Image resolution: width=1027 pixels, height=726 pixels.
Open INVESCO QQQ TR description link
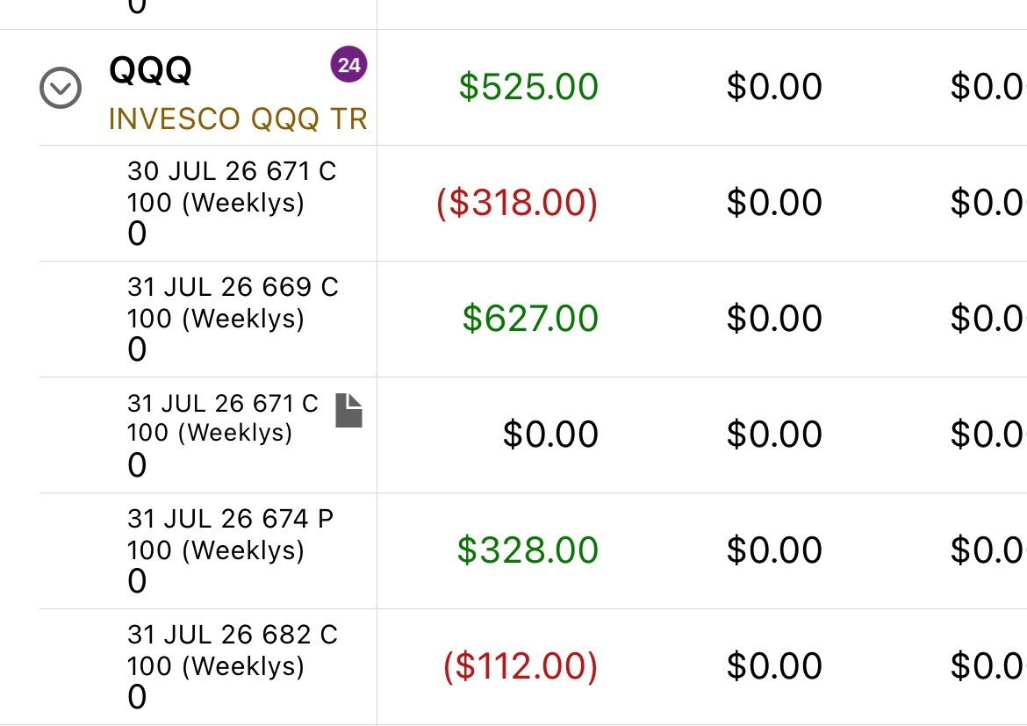238,119
